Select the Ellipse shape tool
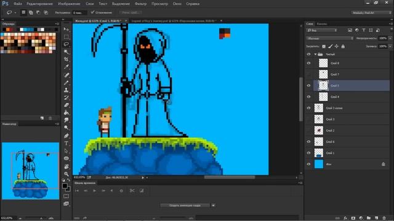This screenshot has height=221, width=394. pyautogui.click(x=66, y=158)
